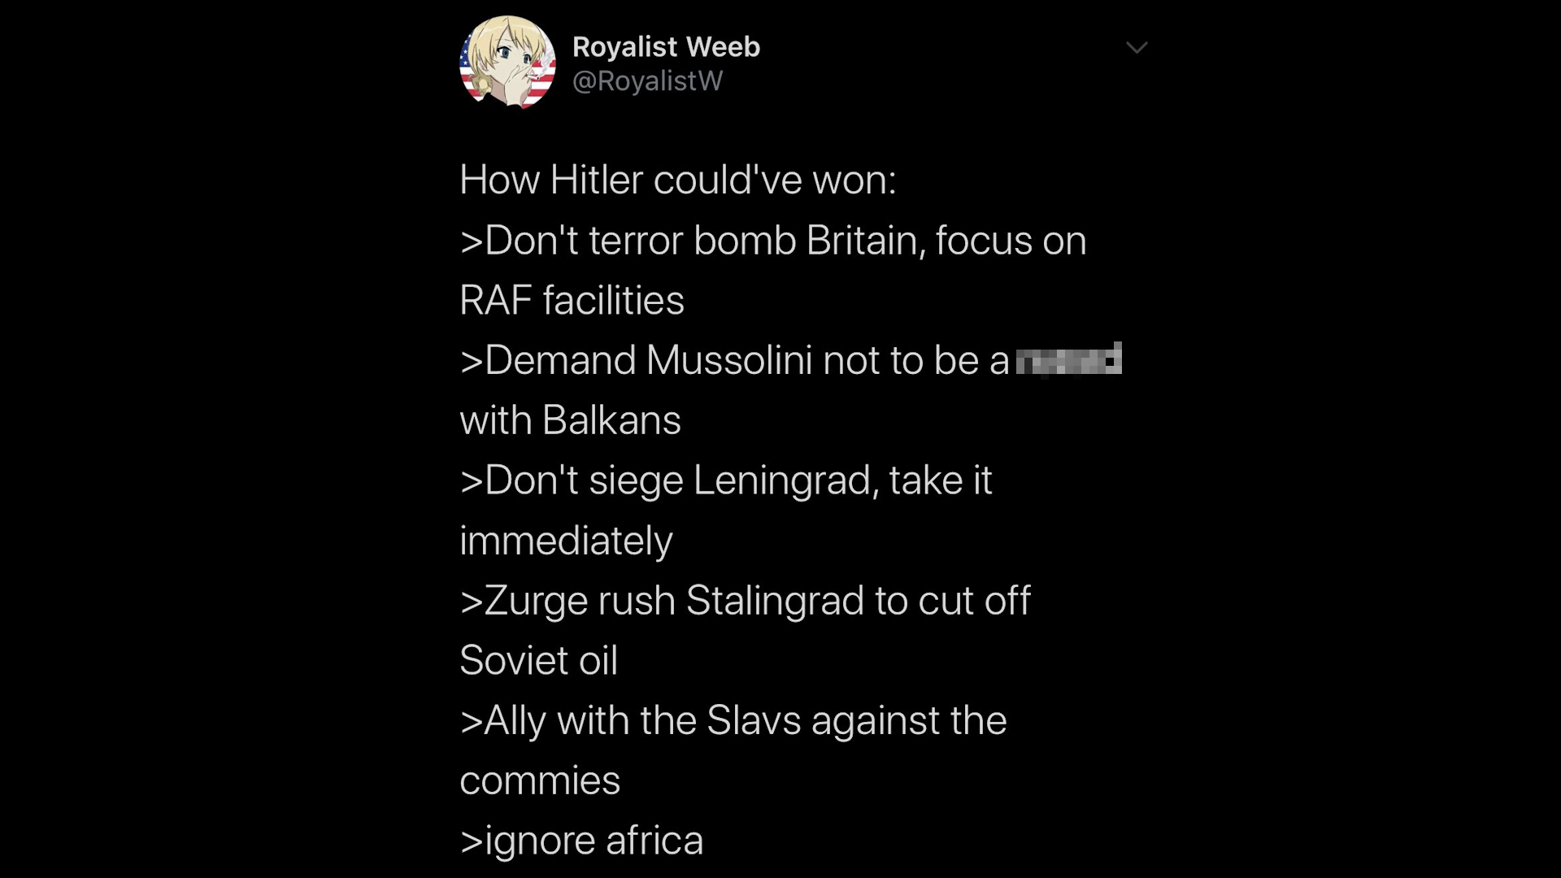Click the pixelated censored word
The height and width of the screenshot is (878, 1561).
click(x=1068, y=359)
